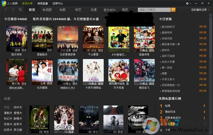Filter movies by 动作片
The width and height of the screenshot is (213, 135).
18,107
